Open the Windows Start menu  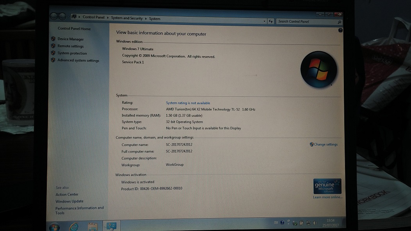[55, 227]
